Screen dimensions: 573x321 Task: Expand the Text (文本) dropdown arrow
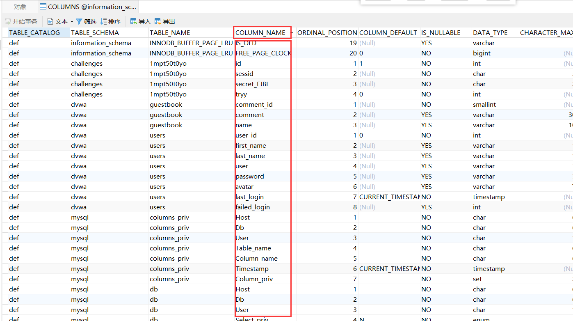72,21
